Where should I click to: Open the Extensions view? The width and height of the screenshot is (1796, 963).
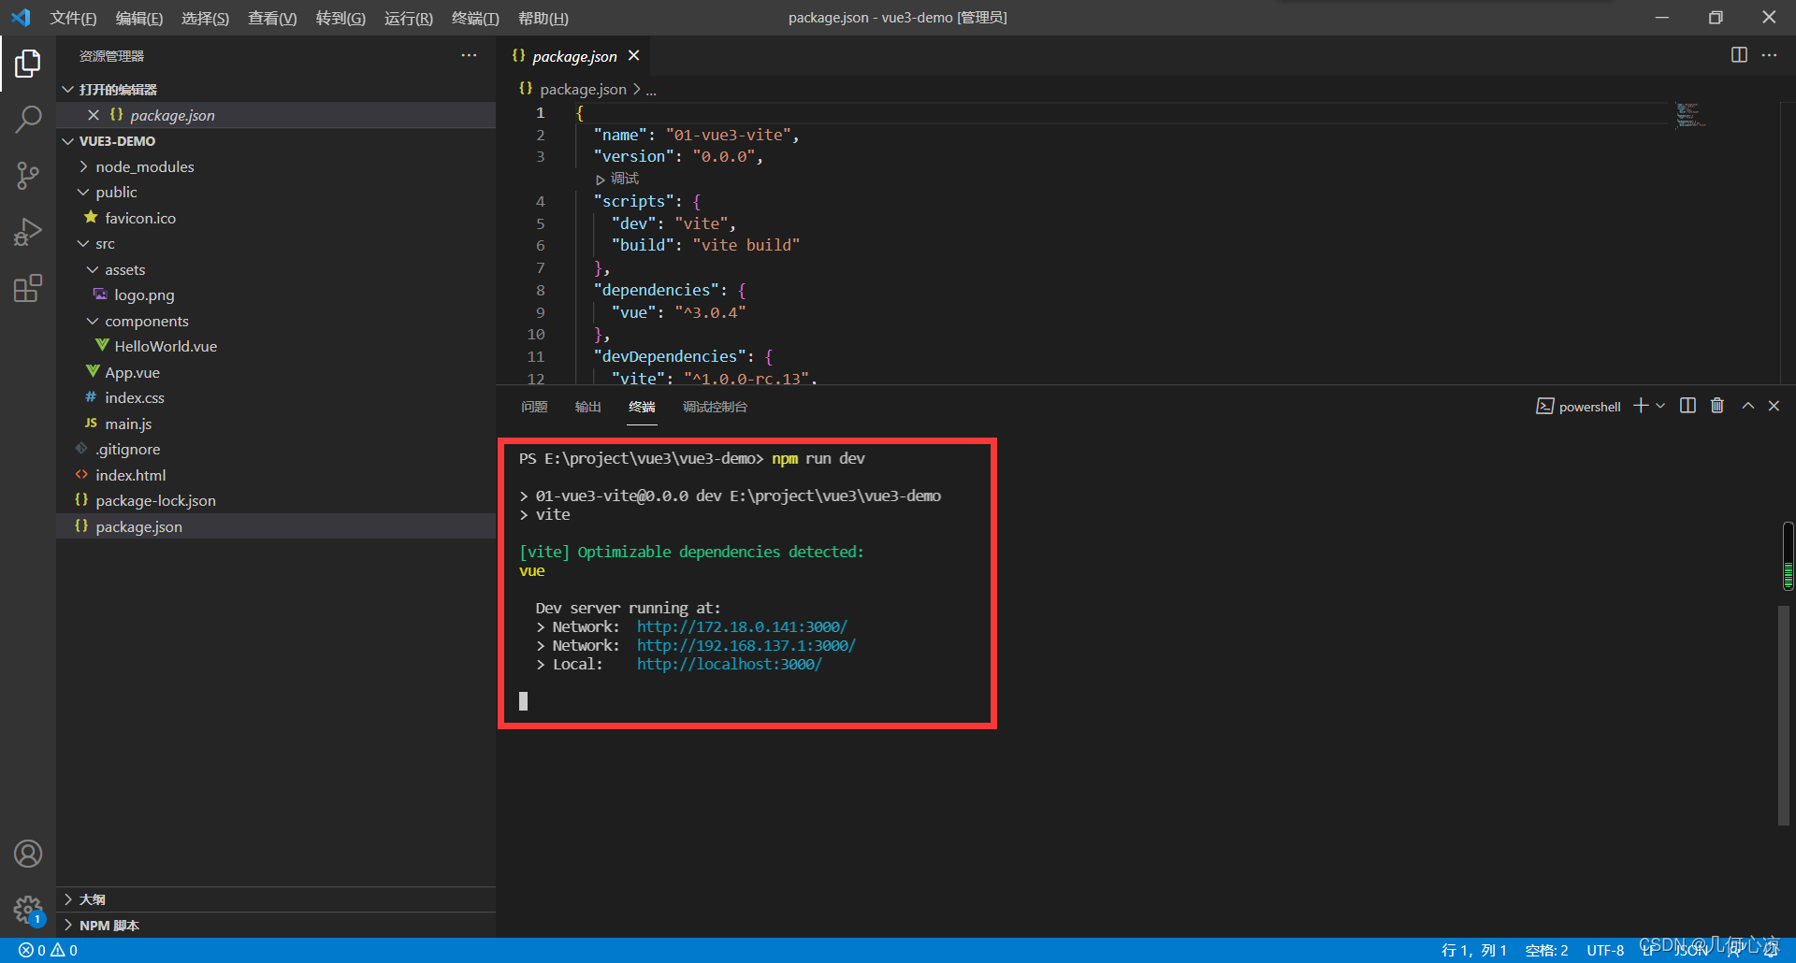pos(28,288)
